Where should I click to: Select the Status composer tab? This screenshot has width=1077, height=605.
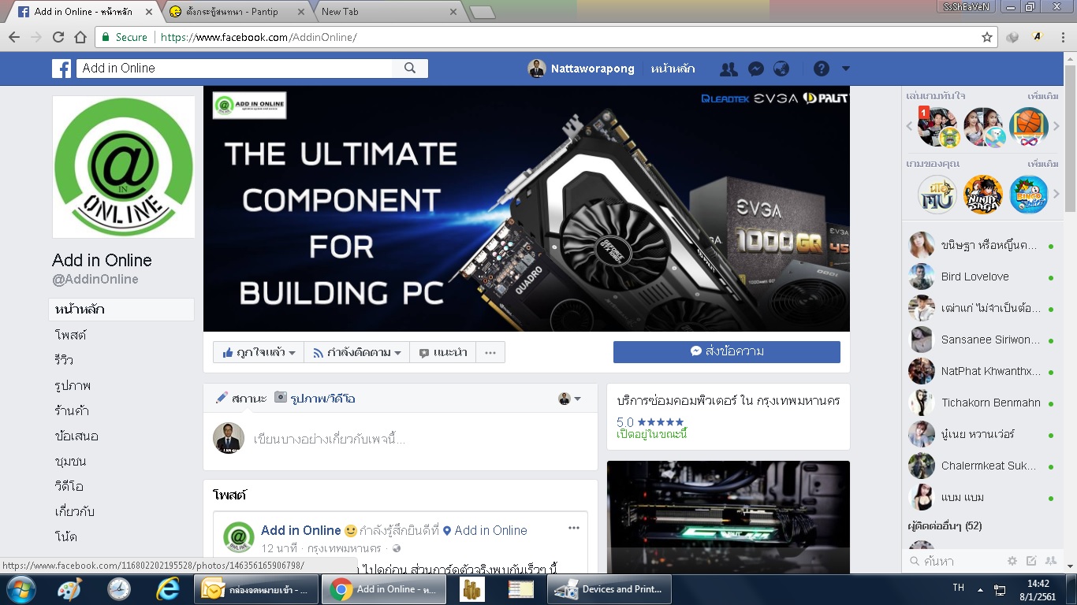point(241,399)
